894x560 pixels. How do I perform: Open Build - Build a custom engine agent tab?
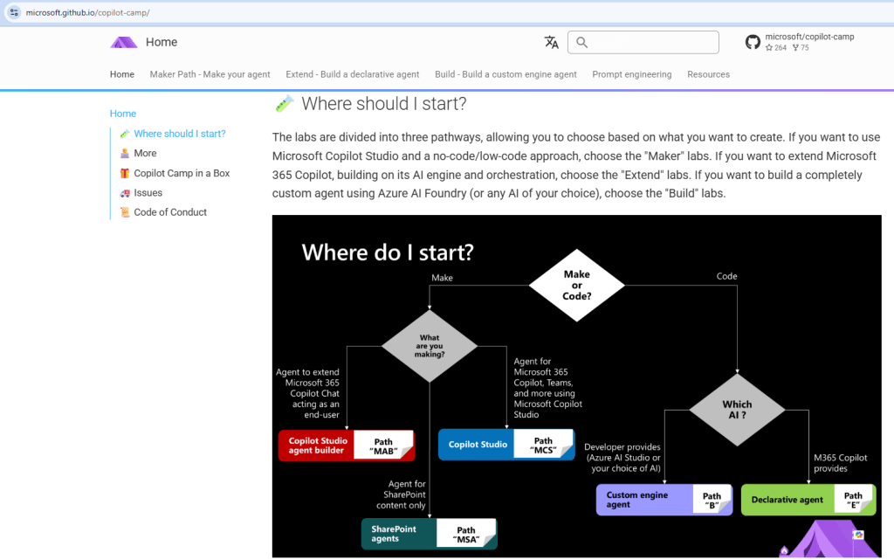click(505, 74)
